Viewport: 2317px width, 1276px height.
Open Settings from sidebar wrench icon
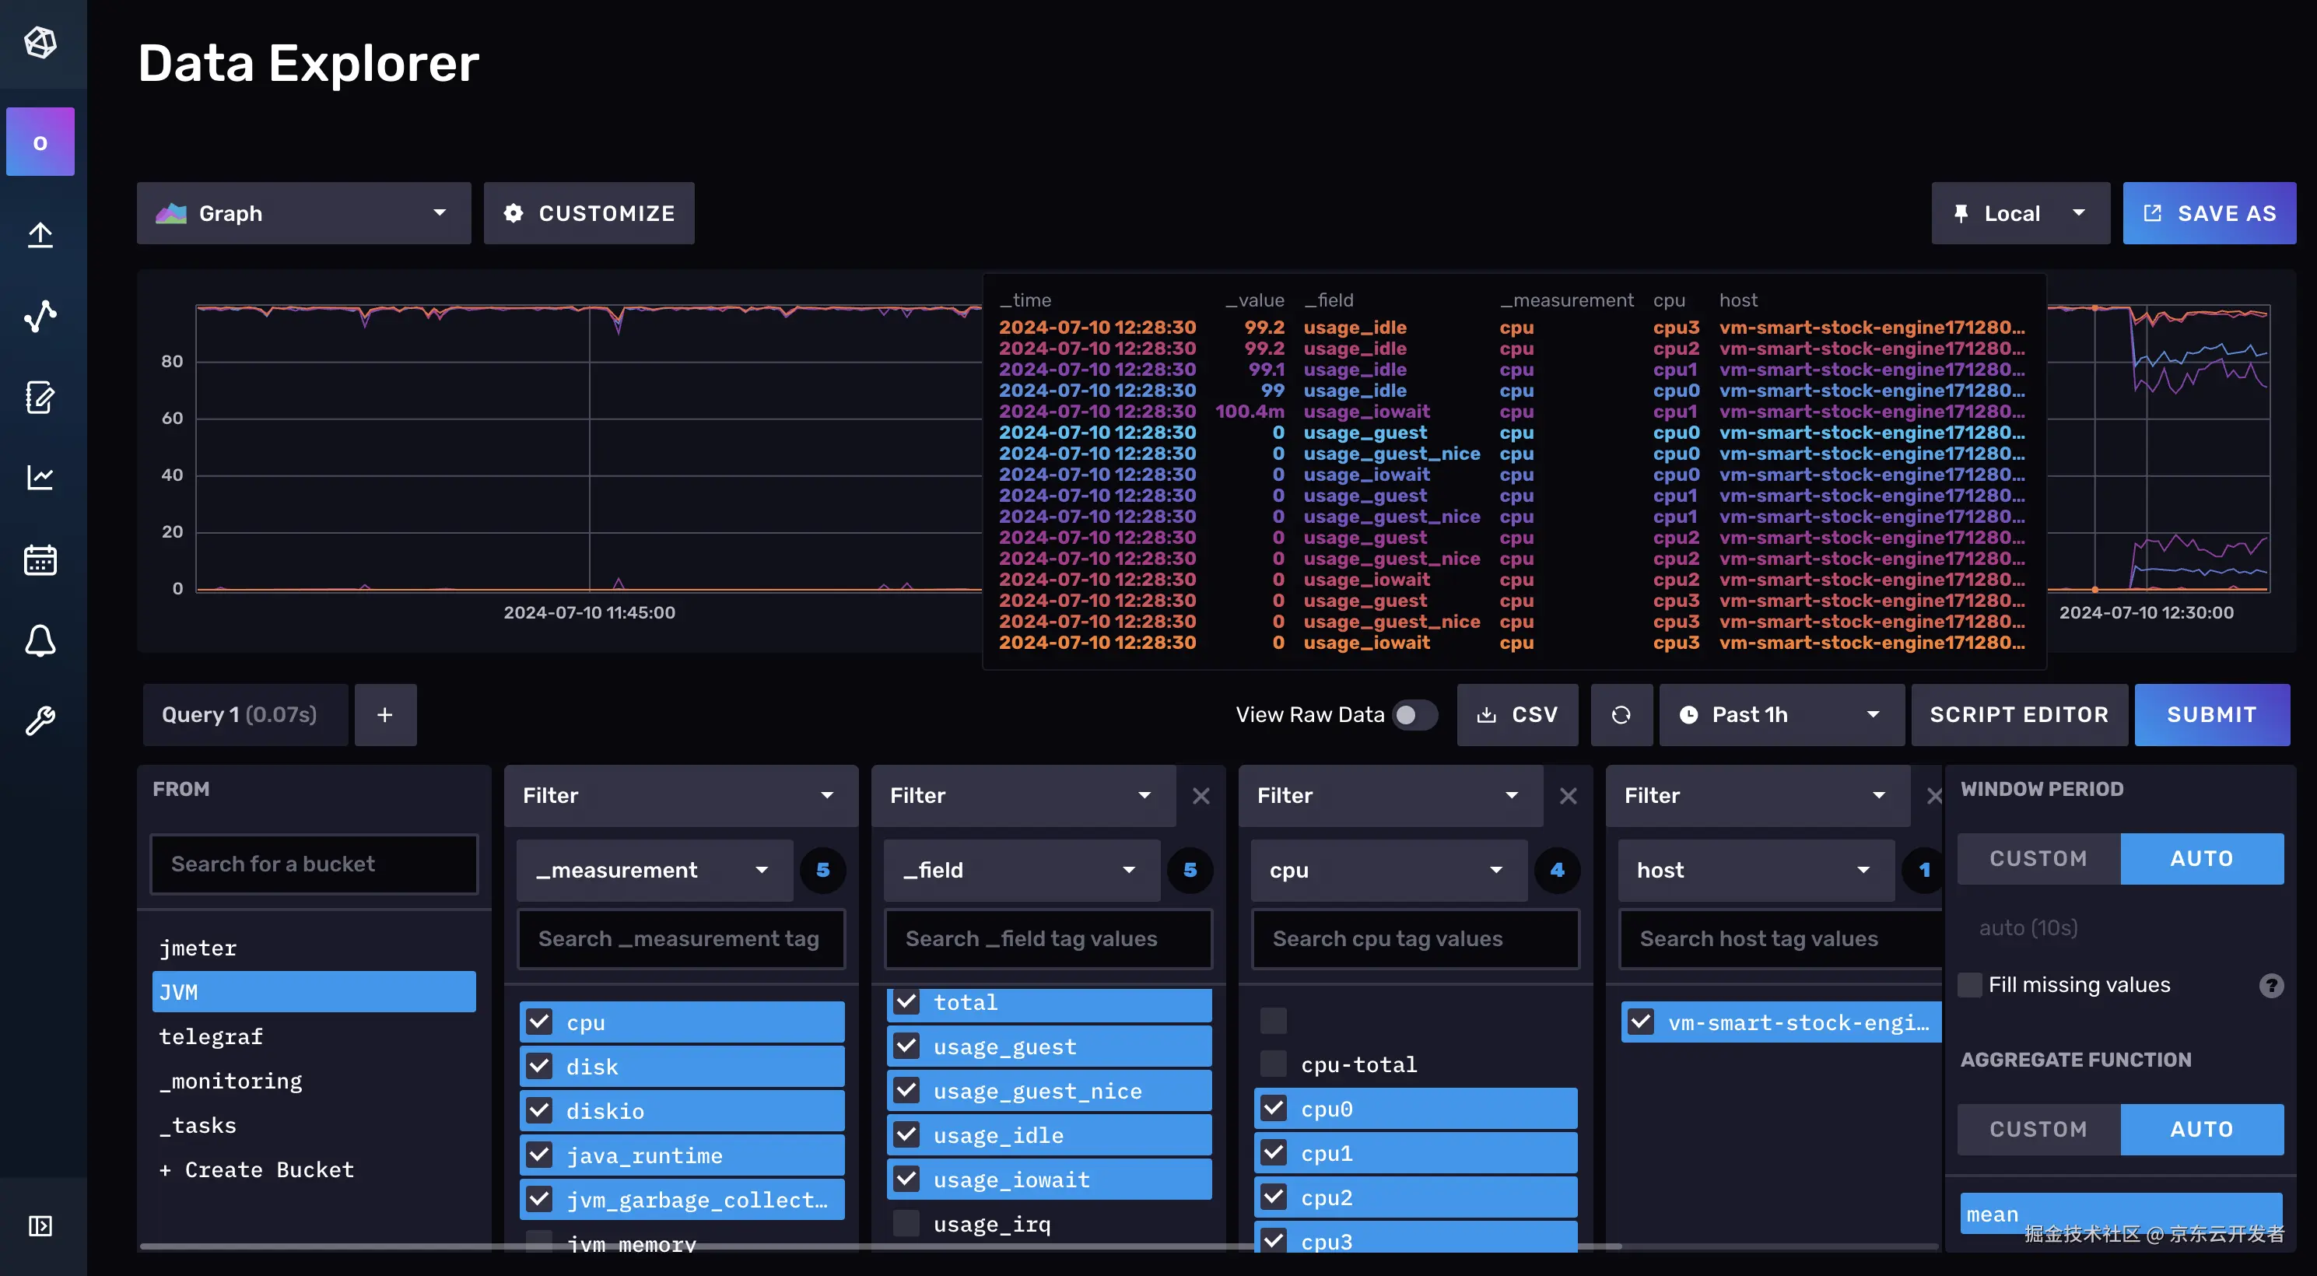(x=40, y=720)
